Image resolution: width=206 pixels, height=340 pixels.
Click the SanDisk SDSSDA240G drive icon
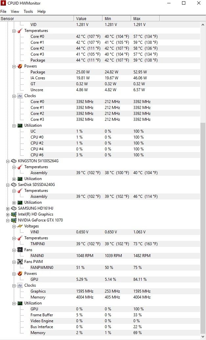click(x=14, y=185)
